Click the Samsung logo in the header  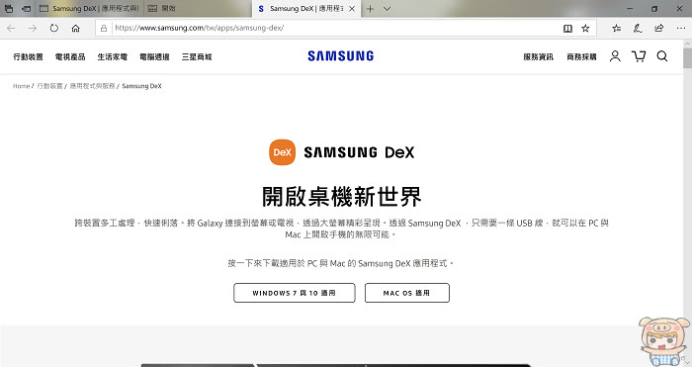(341, 56)
